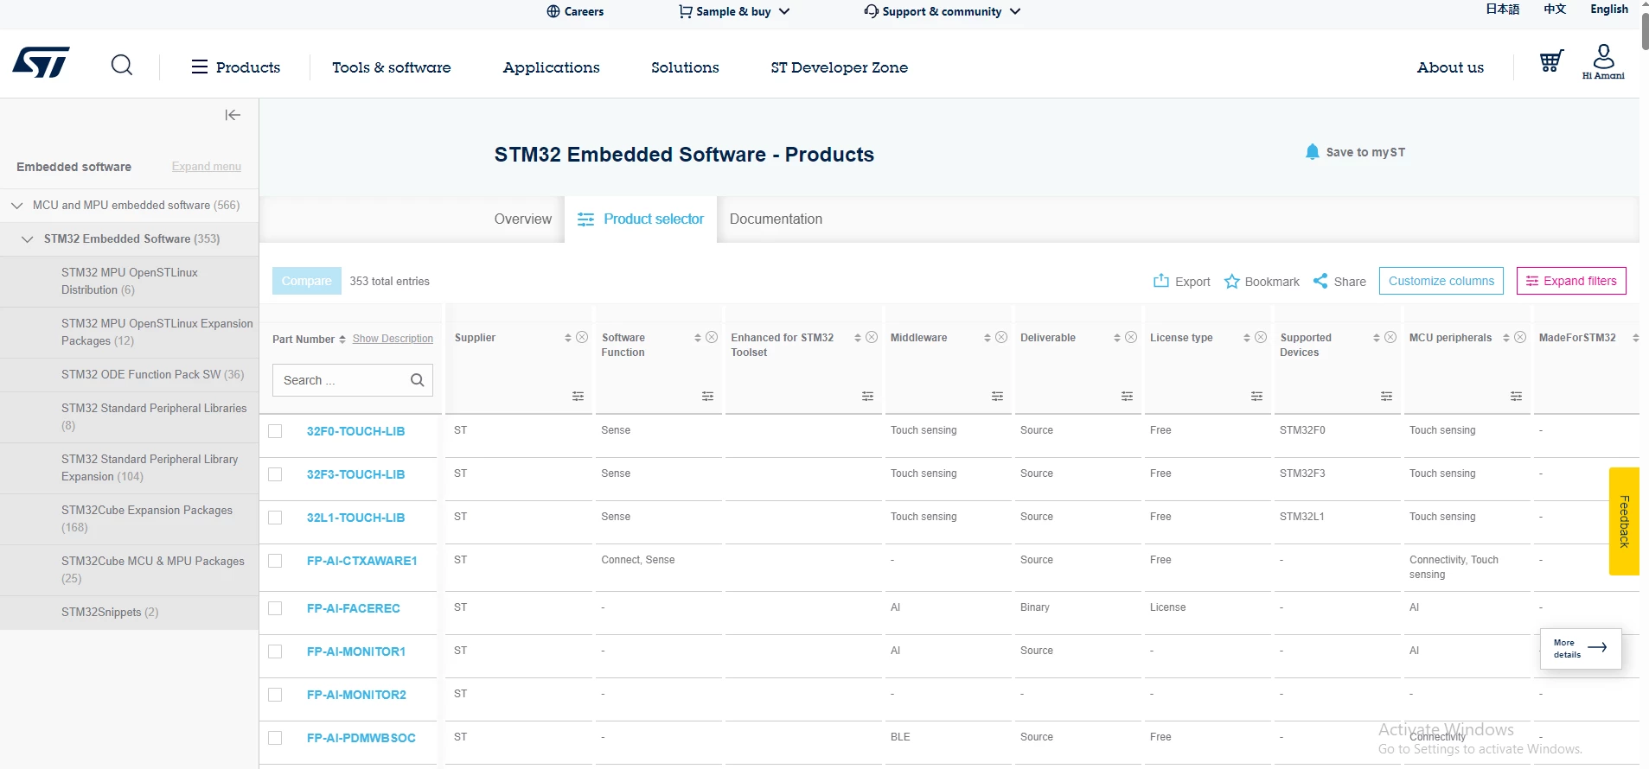Click the Bookmark star icon

click(x=1232, y=282)
